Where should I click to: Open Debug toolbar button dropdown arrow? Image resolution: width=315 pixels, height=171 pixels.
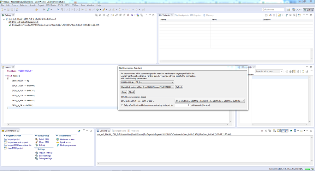pos(100,10)
